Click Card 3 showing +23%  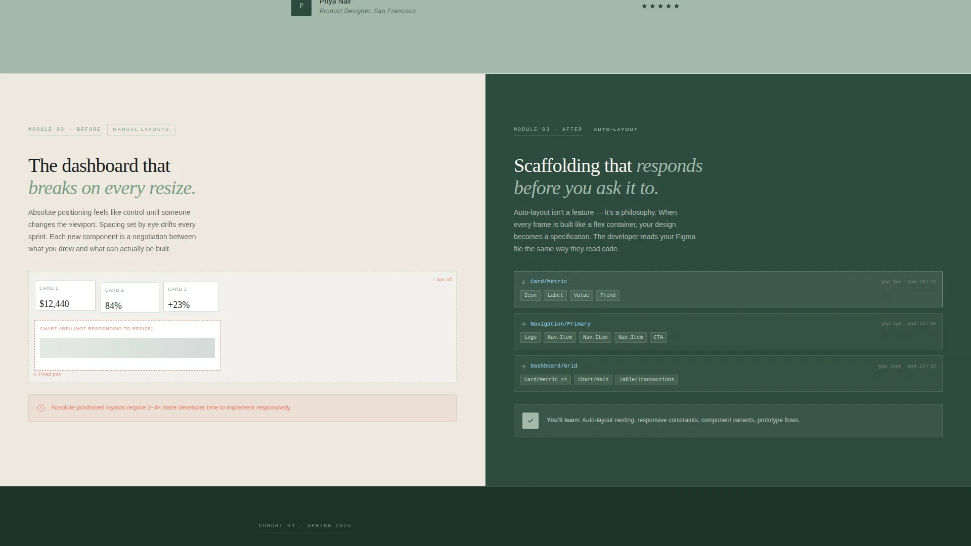click(191, 297)
